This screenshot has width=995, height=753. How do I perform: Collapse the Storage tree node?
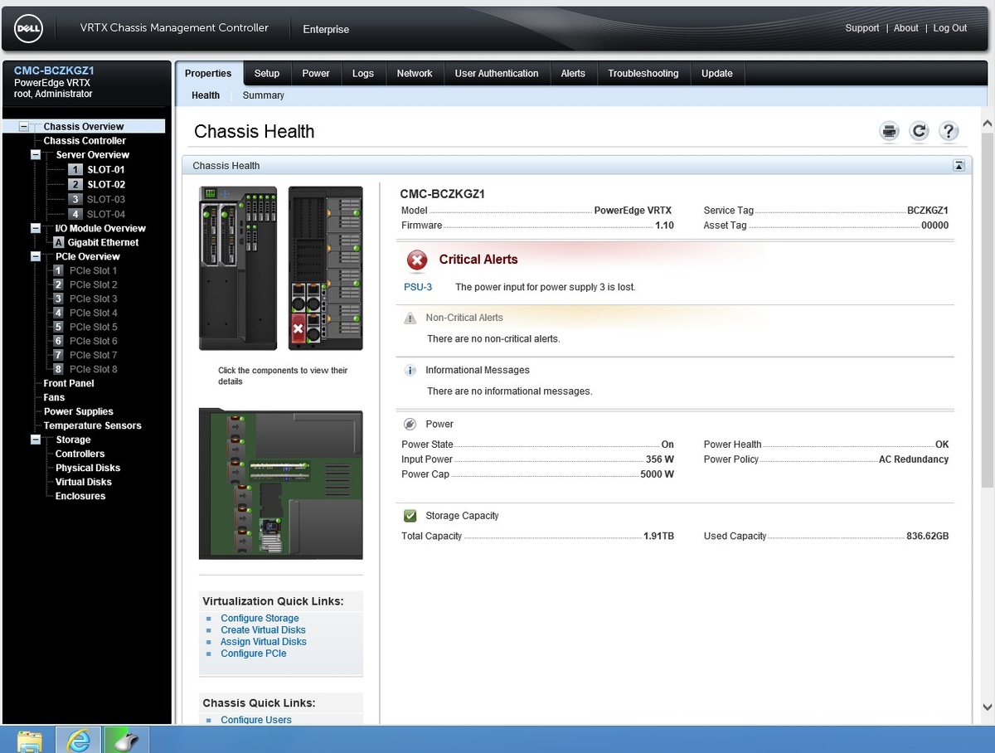point(36,440)
